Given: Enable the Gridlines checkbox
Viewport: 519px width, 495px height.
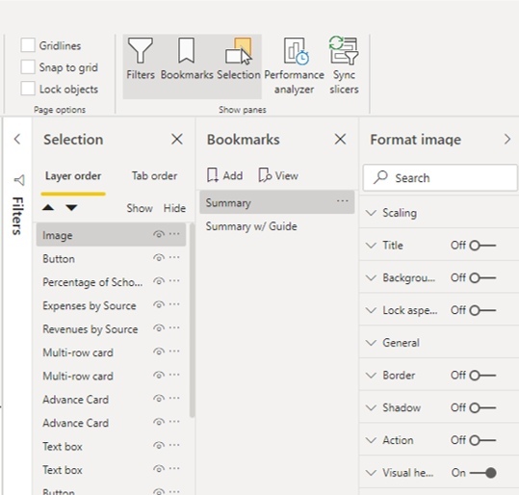Looking at the screenshot, I should [x=28, y=45].
